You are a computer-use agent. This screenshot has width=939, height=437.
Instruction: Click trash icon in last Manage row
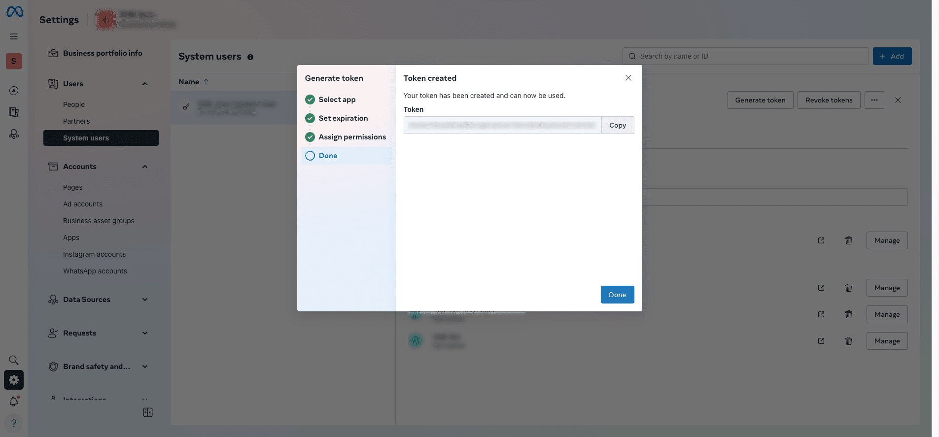849,341
